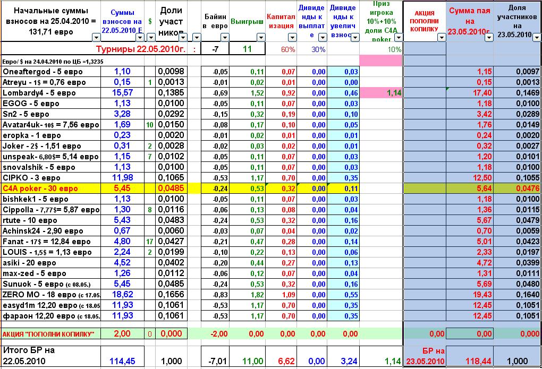Select the cell 'ZERO MO - 18 евро'
The image size is (542, 369).
point(51,295)
